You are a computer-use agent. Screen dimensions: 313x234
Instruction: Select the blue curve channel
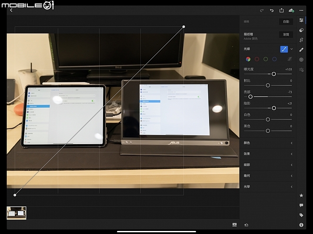coord(274,59)
